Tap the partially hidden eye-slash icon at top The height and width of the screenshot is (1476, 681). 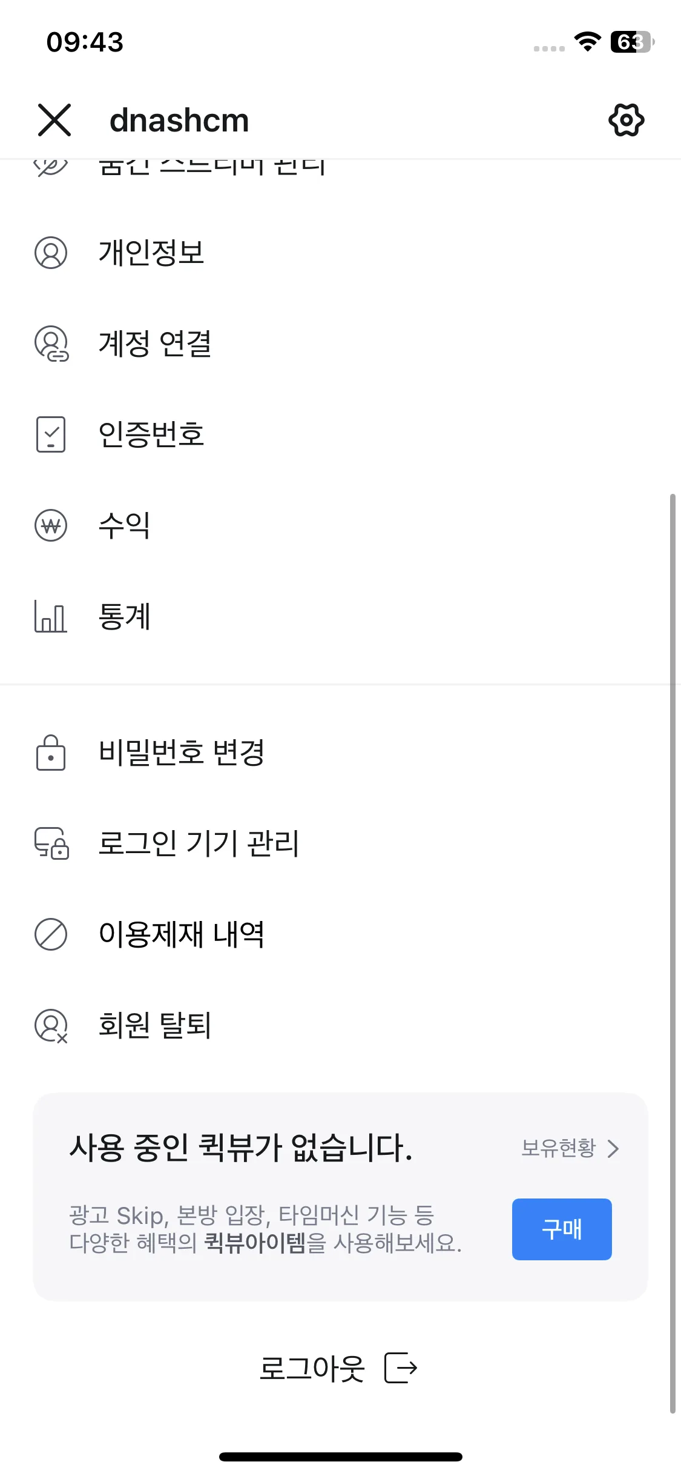pos(51,167)
